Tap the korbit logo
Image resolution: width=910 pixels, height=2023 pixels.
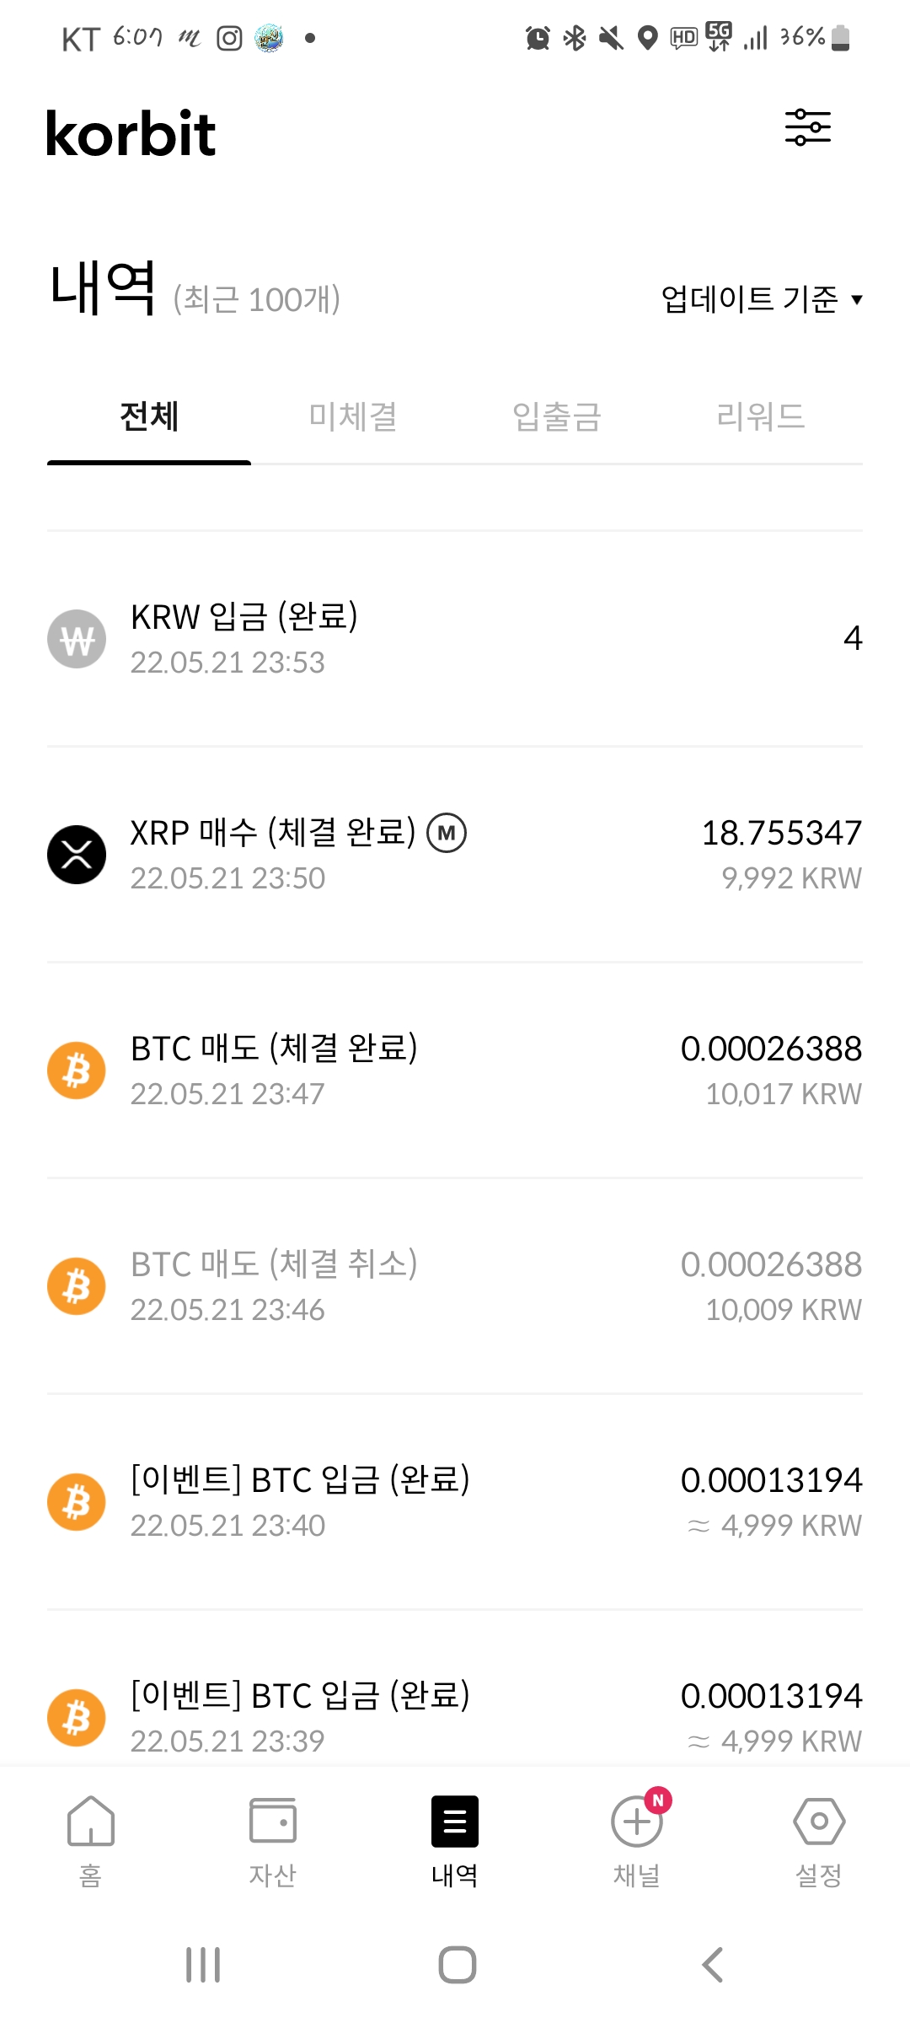tap(131, 134)
